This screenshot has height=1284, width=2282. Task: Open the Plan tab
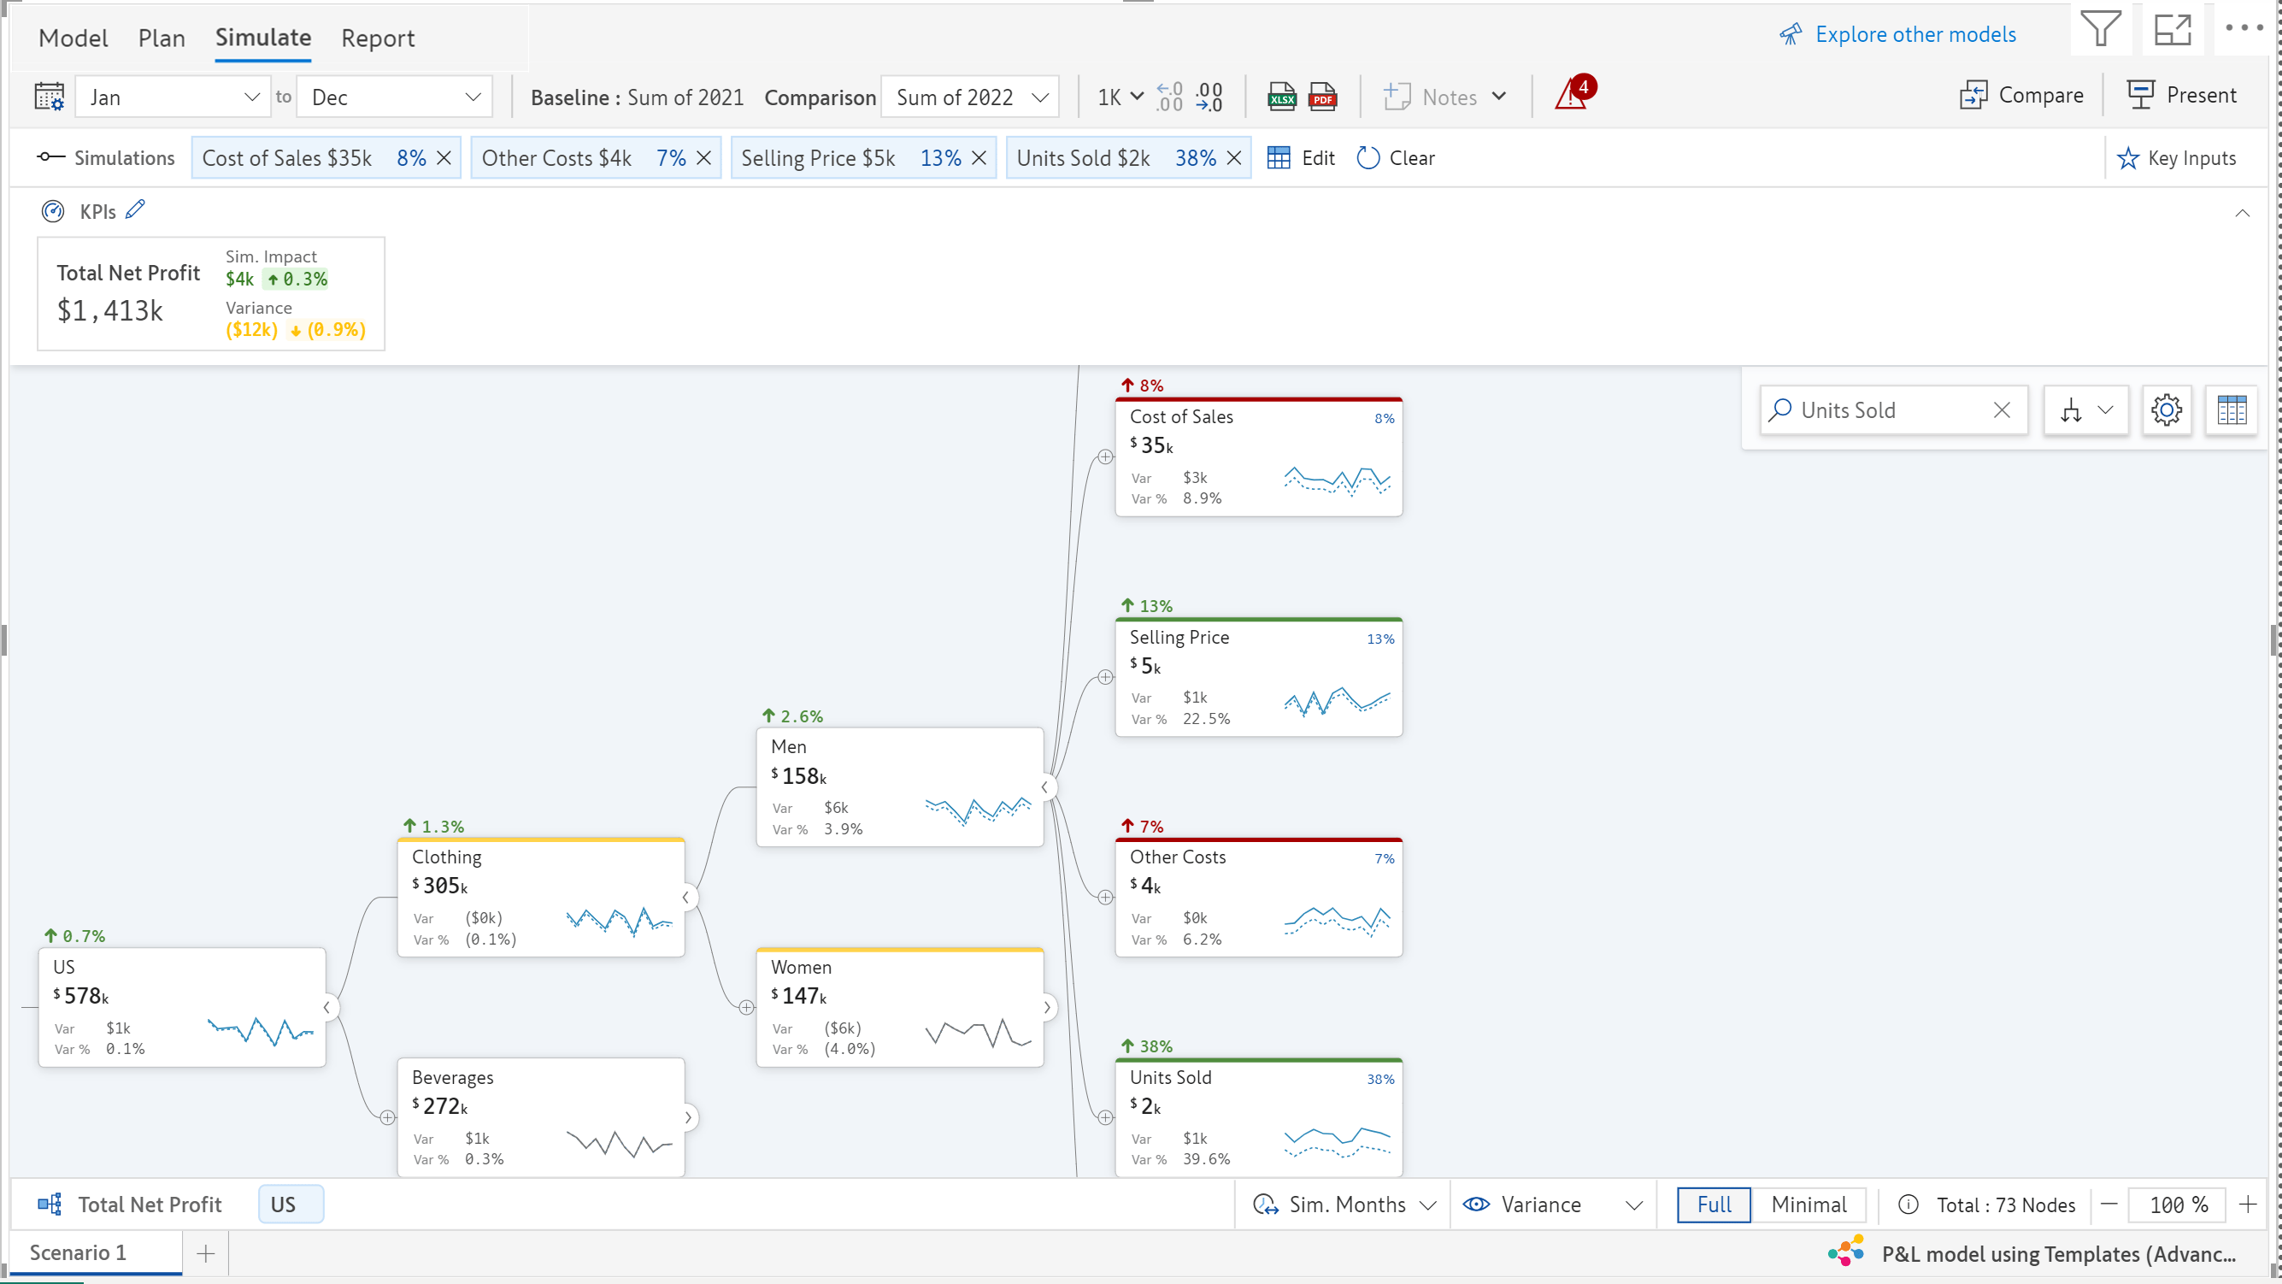pyautogui.click(x=162, y=38)
